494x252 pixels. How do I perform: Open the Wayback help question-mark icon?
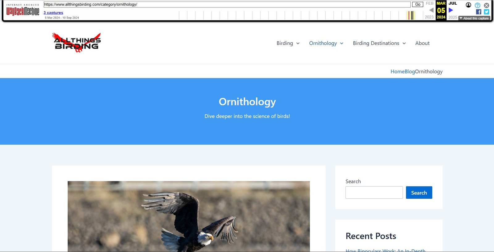coord(477,5)
